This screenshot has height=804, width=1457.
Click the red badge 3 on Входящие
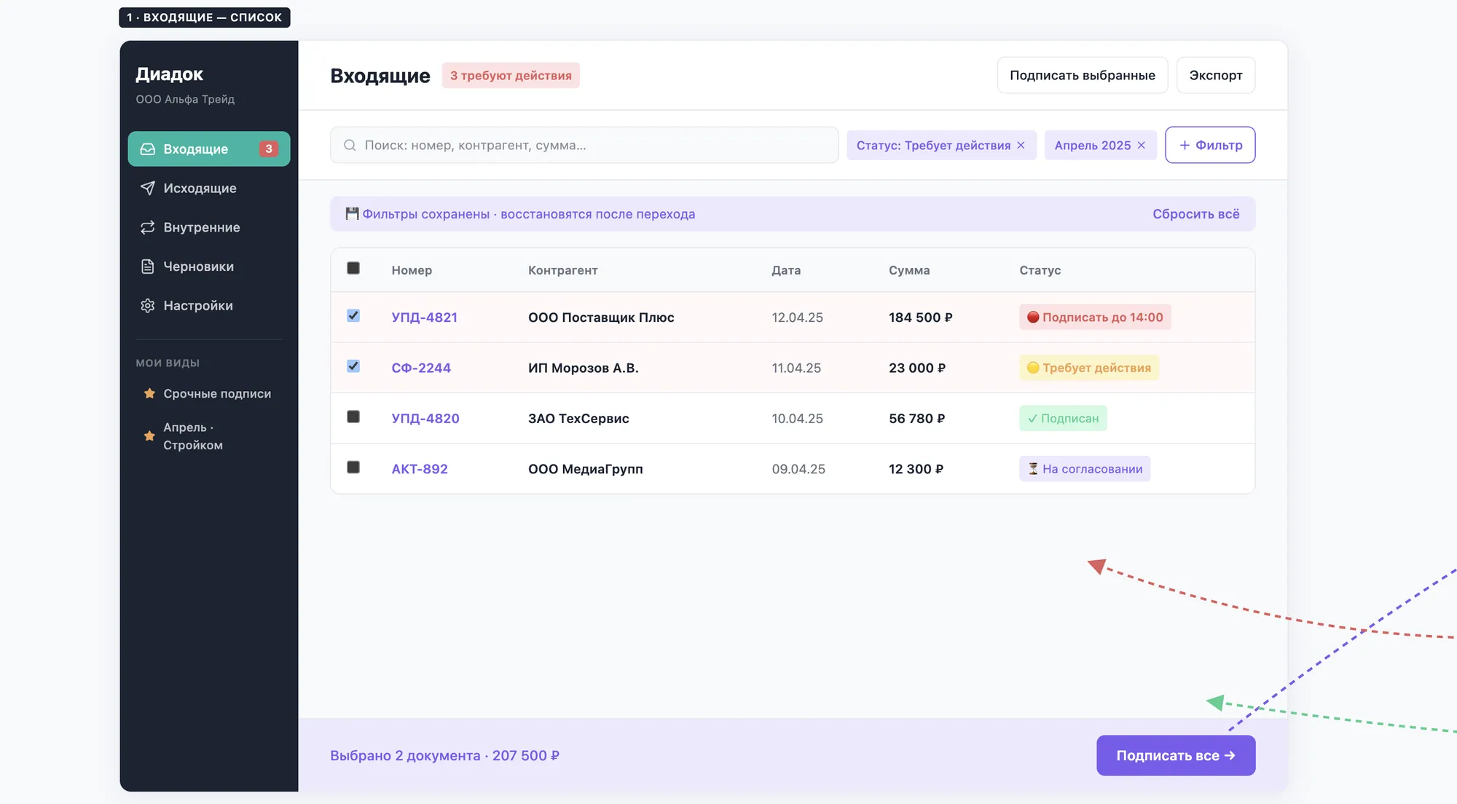(269, 149)
